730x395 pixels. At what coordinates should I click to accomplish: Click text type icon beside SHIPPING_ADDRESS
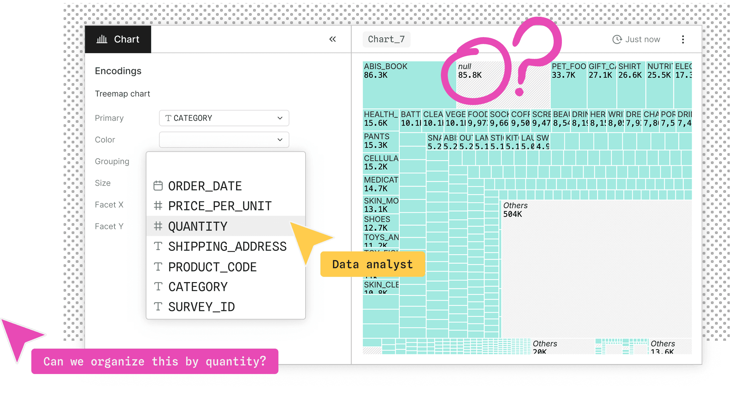158,246
